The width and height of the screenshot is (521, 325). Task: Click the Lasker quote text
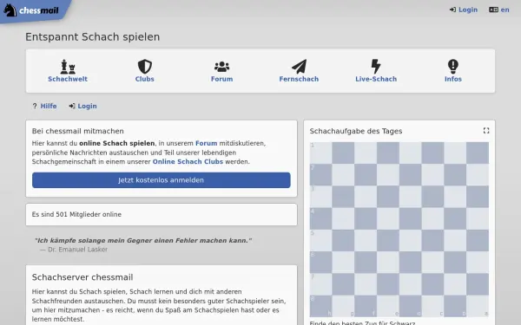[143, 240]
